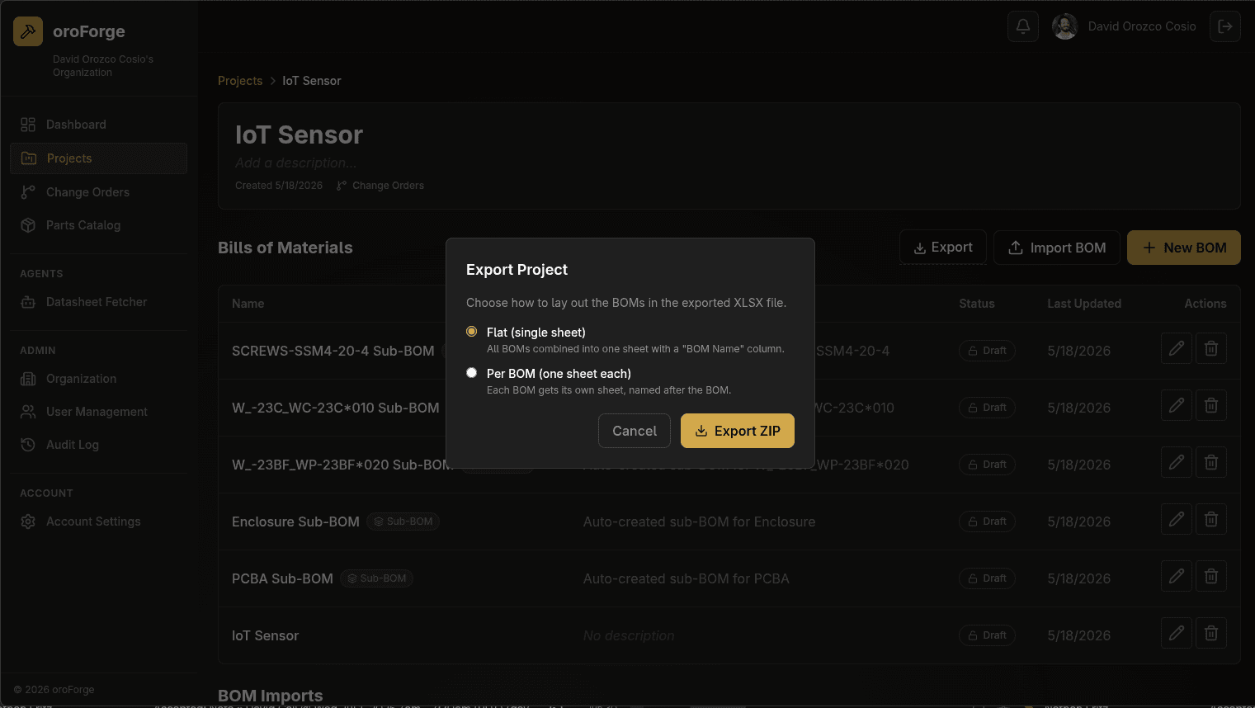Click the oroForge hammer logo icon

(28, 31)
